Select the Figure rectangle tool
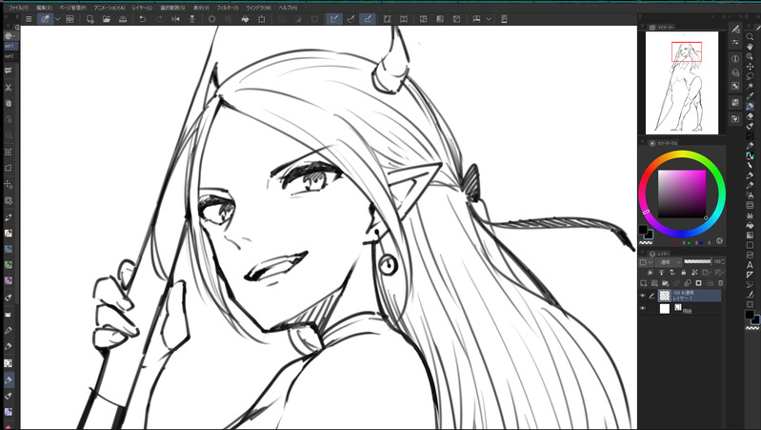Viewport: 761px width, 430px height. point(750,245)
